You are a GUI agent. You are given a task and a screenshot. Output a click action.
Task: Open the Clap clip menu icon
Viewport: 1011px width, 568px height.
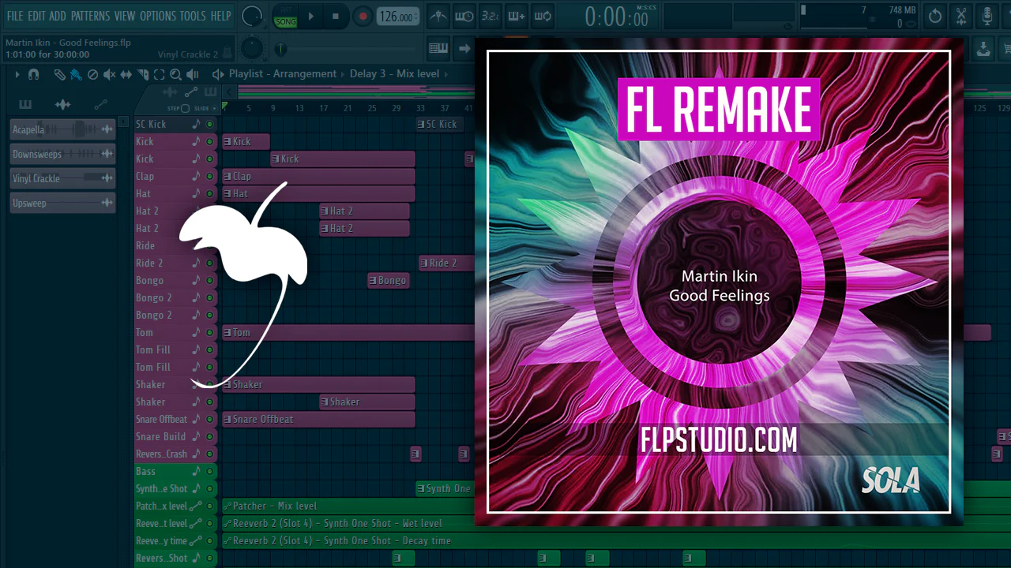(x=227, y=176)
